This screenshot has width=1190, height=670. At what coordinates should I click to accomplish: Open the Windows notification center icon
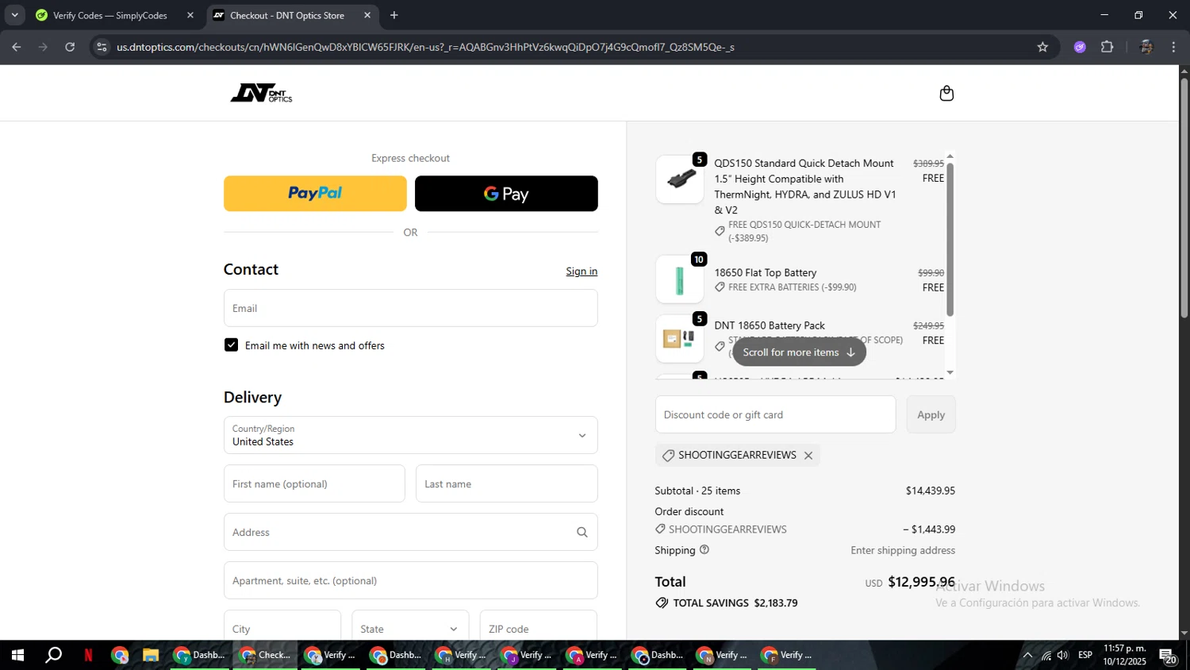pyautogui.click(x=1169, y=656)
